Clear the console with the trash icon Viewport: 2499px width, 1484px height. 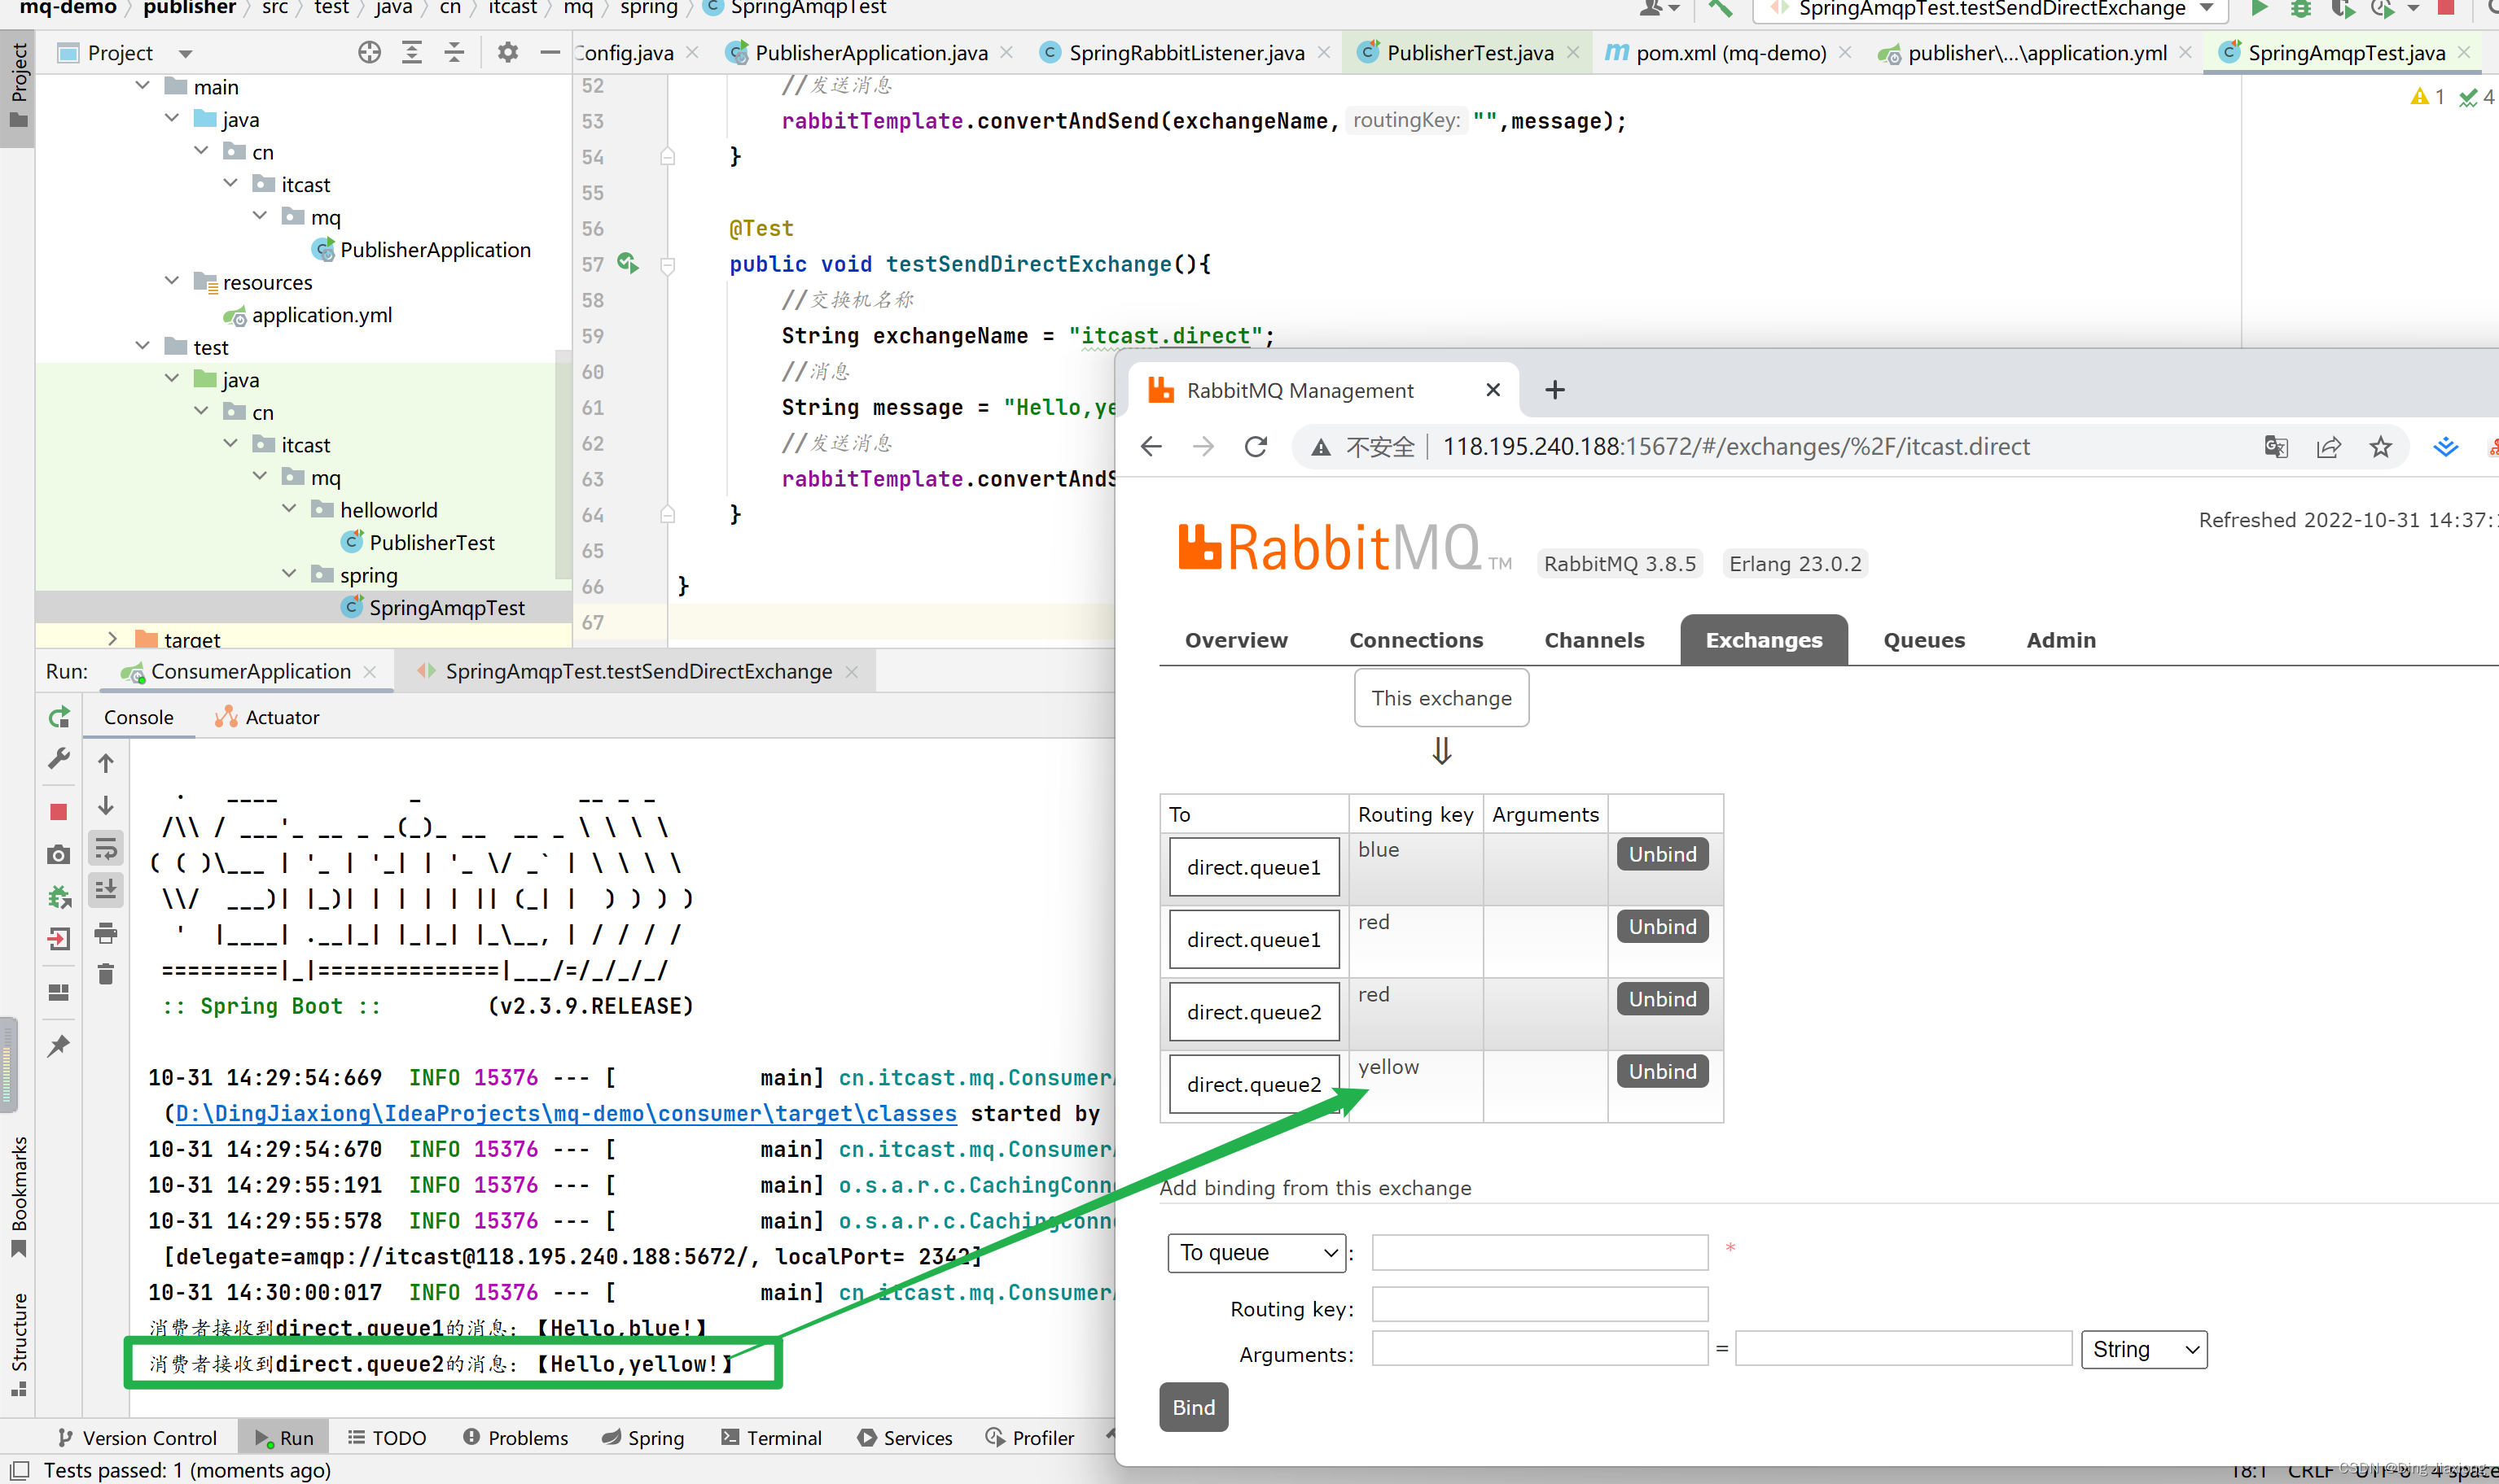click(105, 974)
